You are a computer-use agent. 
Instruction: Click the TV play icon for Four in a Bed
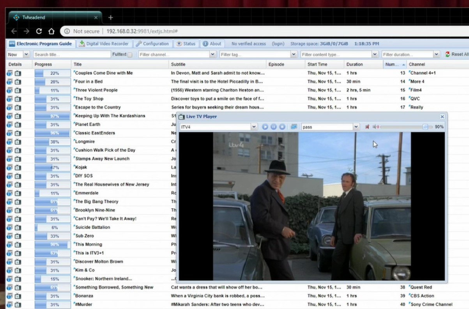pos(18,81)
